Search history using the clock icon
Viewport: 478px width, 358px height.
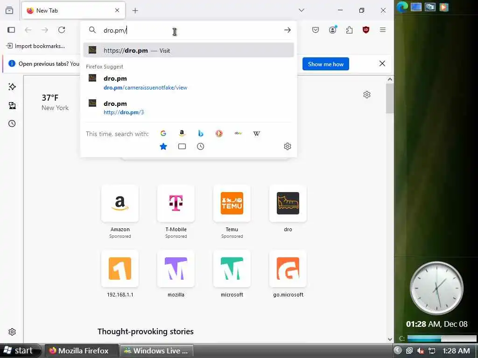[201, 146]
